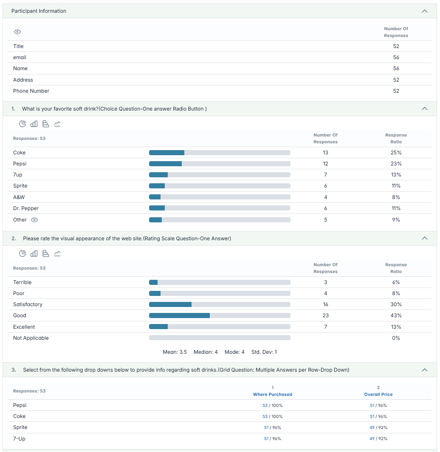
Task: Show line chart for favorite soft drink question
Action: coord(57,124)
